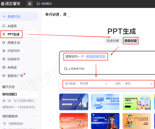The width and height of the screenshot is (155, 129).
Task: Open the 请帮我写一个科技改变生活 history item
Action: [x=19, y=107]
